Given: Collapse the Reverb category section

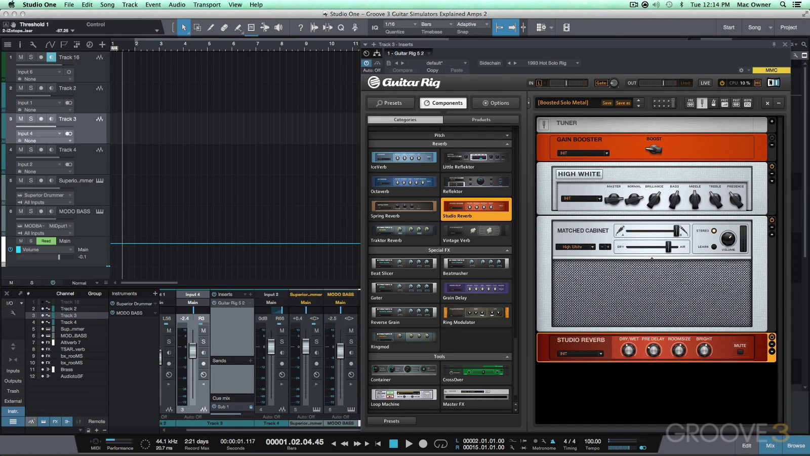Looking at the screenshot, I should tap(507, 144).
